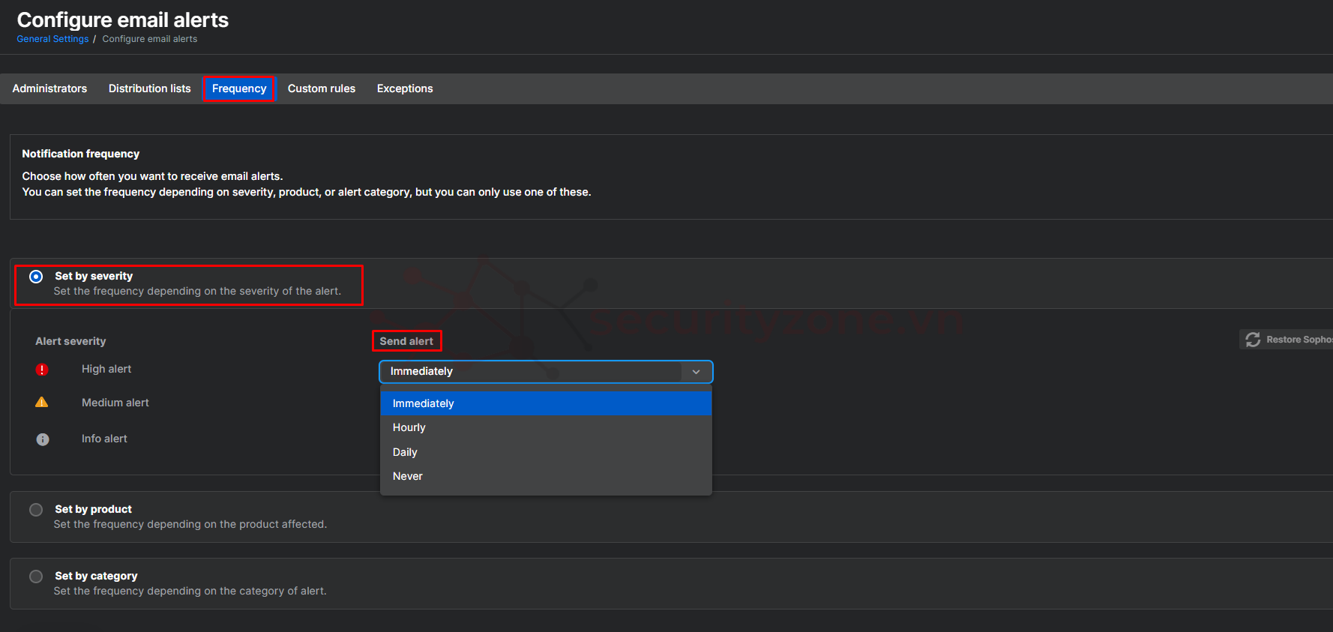
Task: Select the Set by product radio button
Action: point(36,510)
